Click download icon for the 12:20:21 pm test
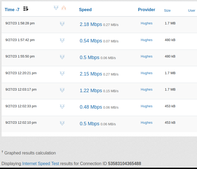This screenshot has height=169, width=197. click(x=62, y=73)
